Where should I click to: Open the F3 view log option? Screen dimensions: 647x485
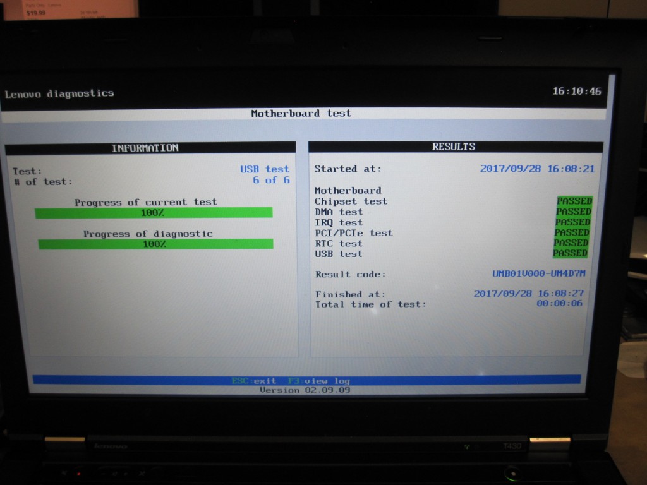click(x=318, y=381)
